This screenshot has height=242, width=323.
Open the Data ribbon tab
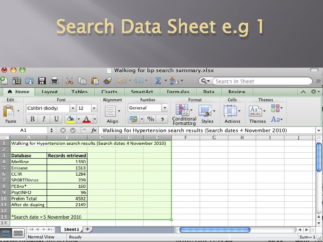209,92
